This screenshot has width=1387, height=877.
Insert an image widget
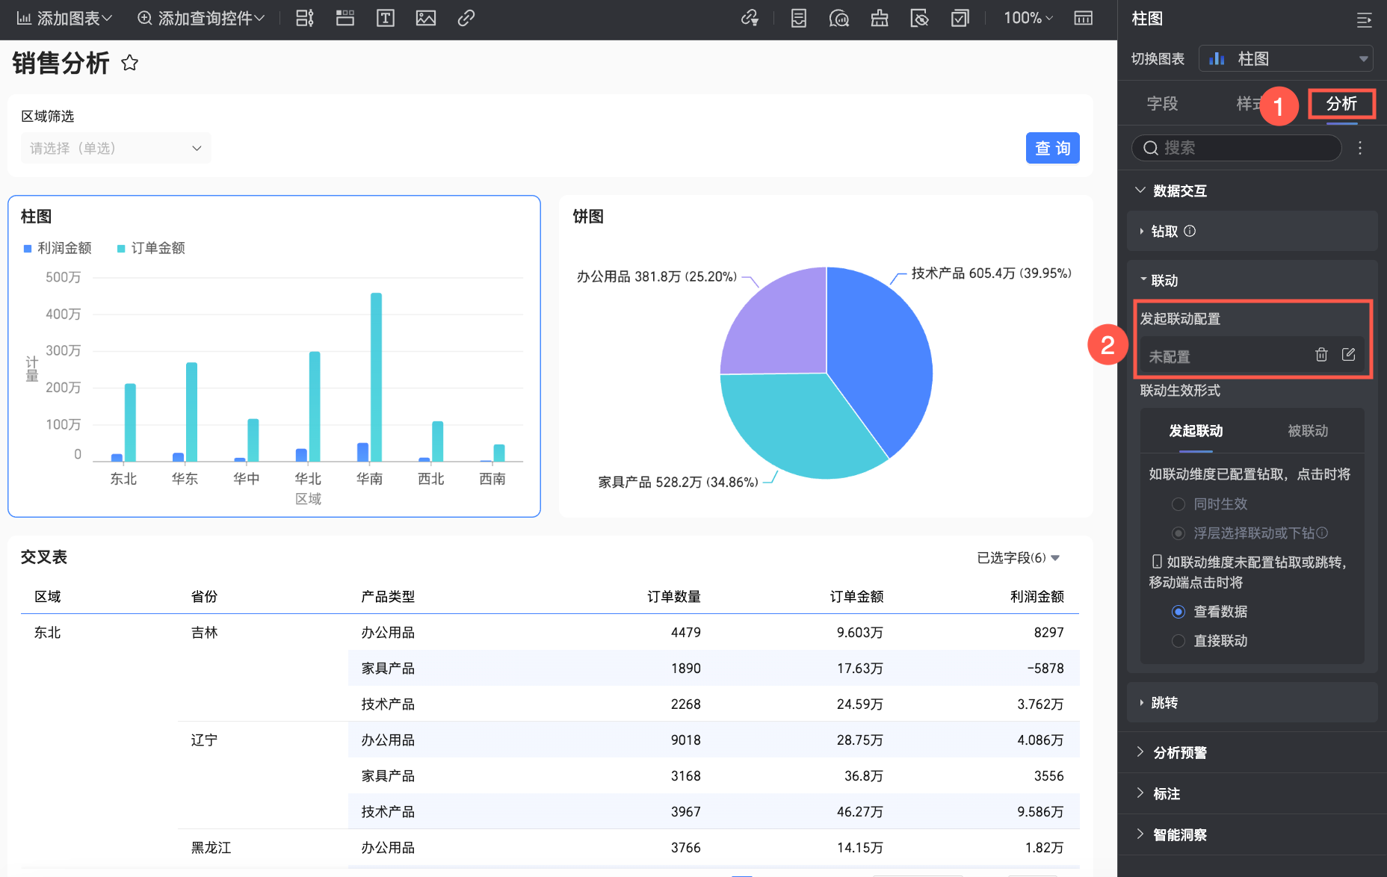(x=426, y=18)
